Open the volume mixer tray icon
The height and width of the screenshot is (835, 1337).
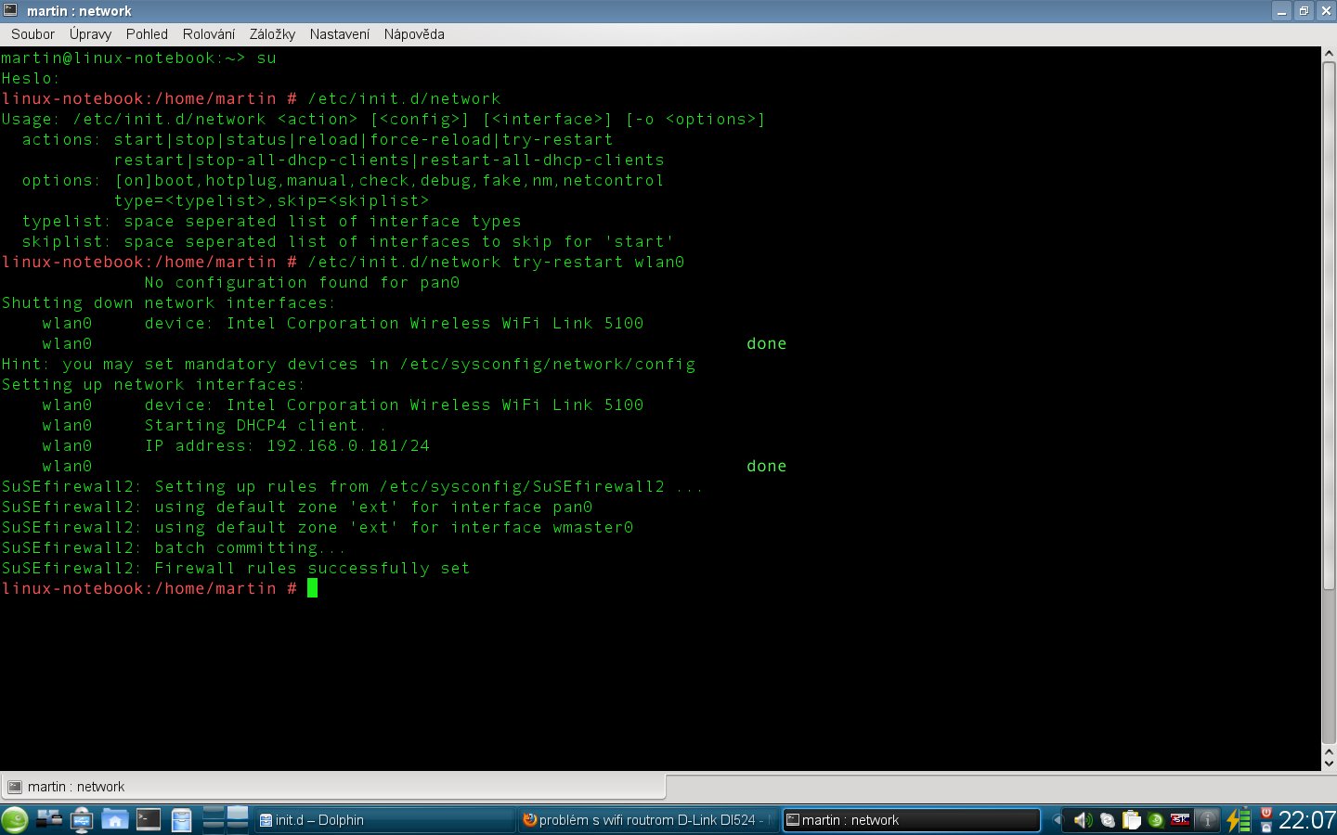pos(1083,820)
